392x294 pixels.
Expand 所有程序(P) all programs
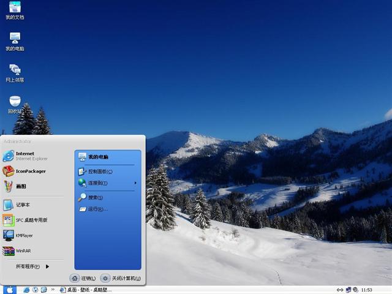coord(32,266)
